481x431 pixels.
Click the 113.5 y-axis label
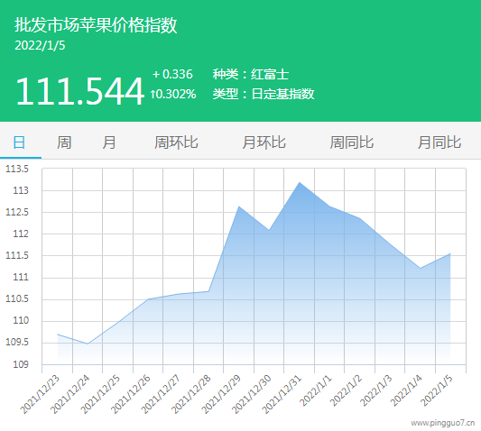[x=17, y=169]
